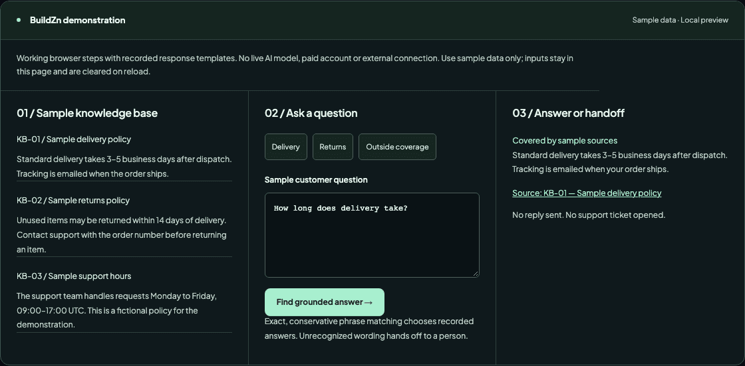The image size is (745, 366).
Task: Click the green status dot beside BuildZn demonstration
Action: (19, 20)
